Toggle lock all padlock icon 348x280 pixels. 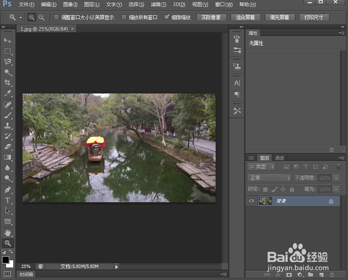pyautogui.click(x=292, y=189)
